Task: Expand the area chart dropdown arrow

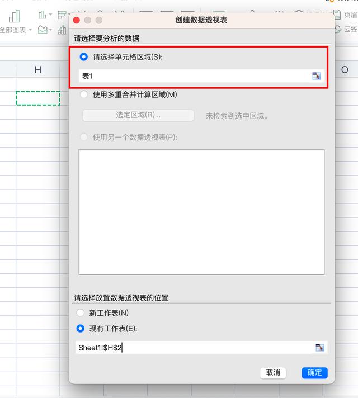Action: [x=50, y=30]
